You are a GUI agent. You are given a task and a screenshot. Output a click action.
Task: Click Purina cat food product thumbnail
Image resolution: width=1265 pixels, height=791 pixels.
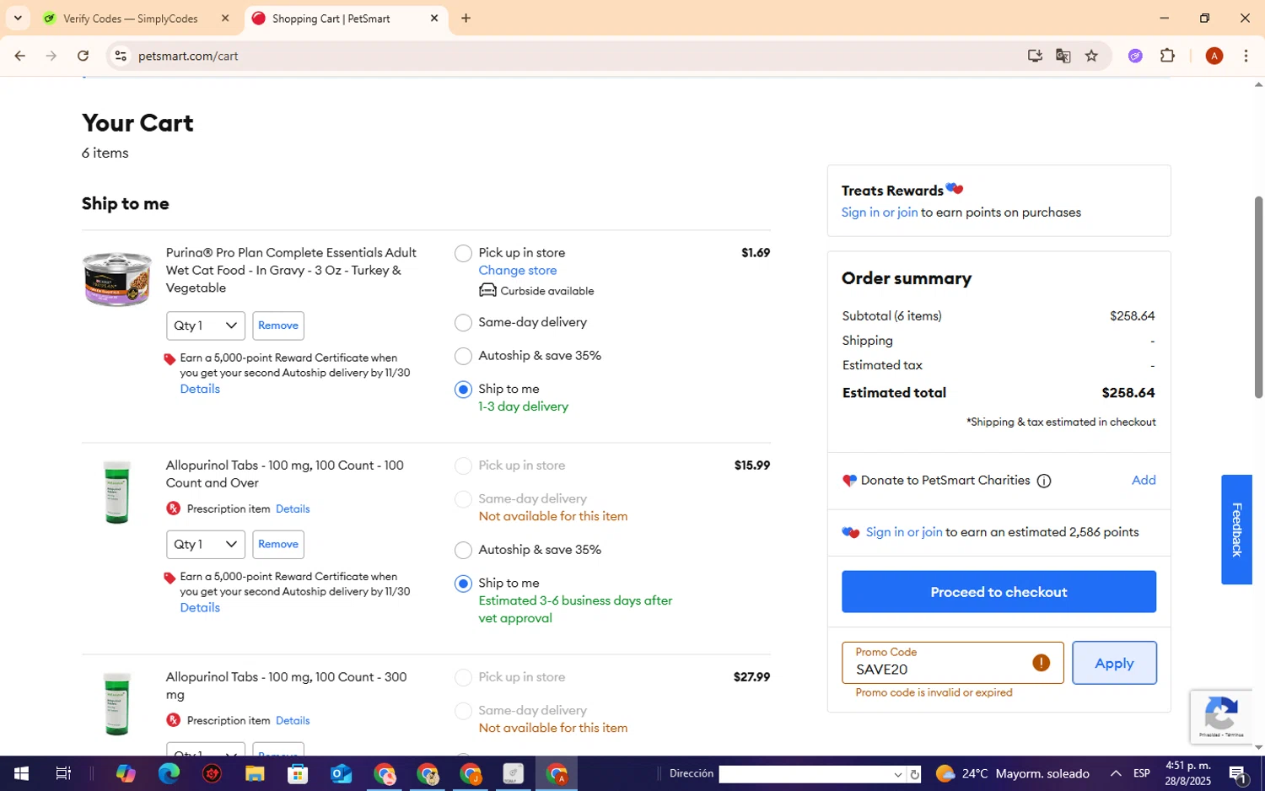(x=117, y=279)
